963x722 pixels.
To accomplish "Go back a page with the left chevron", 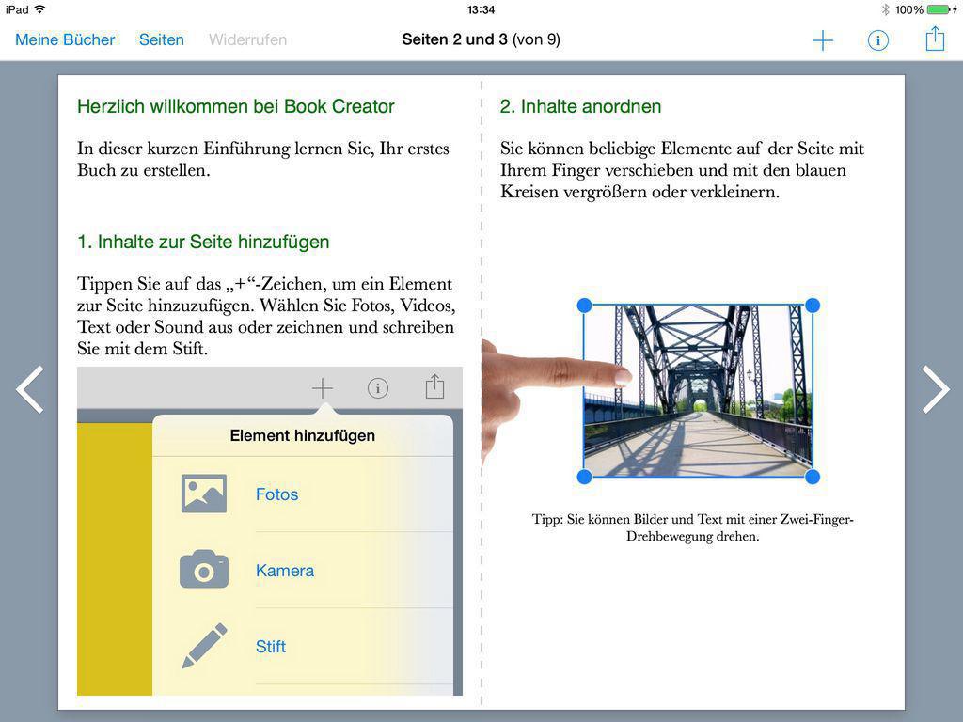I will pos(29,389).
